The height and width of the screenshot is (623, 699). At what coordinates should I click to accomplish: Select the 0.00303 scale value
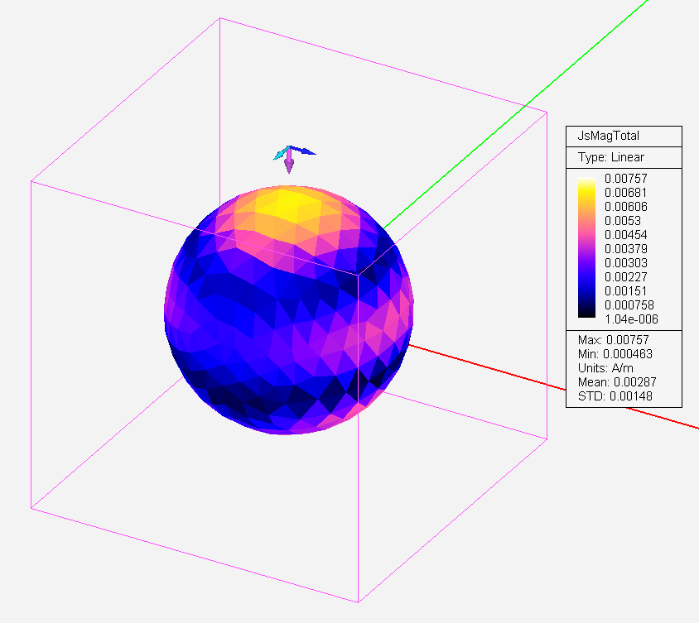click(x=626, y=263)
